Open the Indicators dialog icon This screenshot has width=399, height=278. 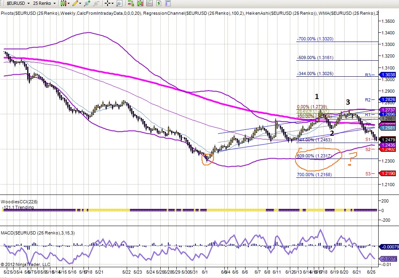coord(149,3)
